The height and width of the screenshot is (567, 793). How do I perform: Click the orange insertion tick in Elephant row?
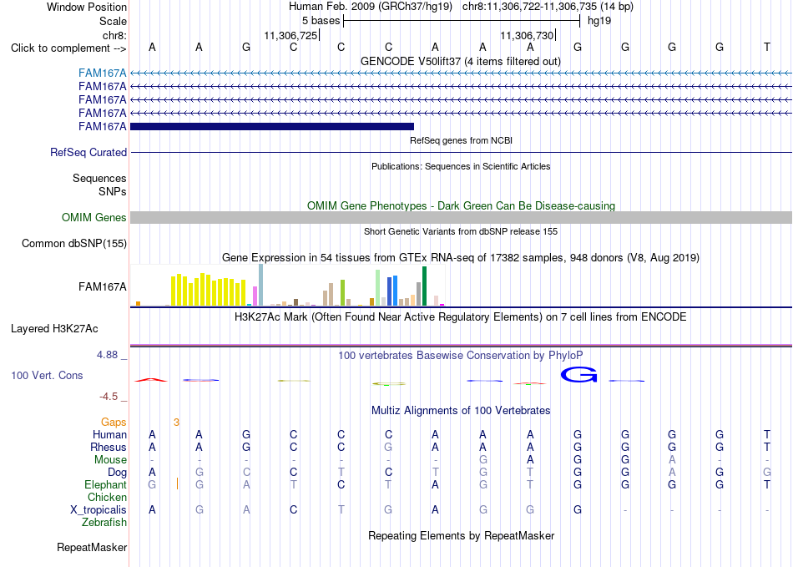[177, 484]
